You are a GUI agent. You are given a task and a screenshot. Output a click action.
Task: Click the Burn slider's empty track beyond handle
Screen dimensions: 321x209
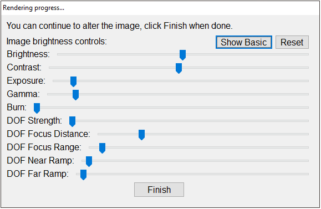[174, 108]
